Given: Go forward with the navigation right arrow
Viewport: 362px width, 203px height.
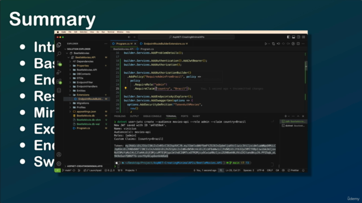Looking at the screenshot, I should [134, 37].
